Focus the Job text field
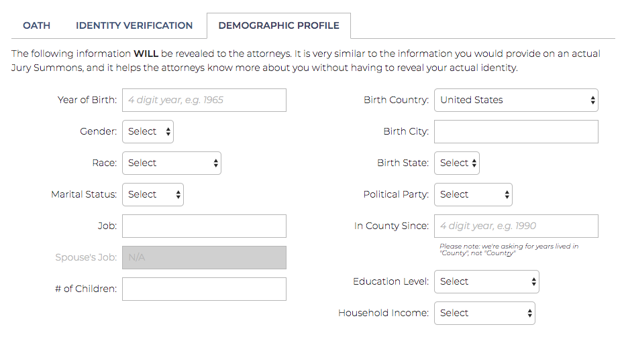This screenshot has width=624, height=345. tap(204, 226)
